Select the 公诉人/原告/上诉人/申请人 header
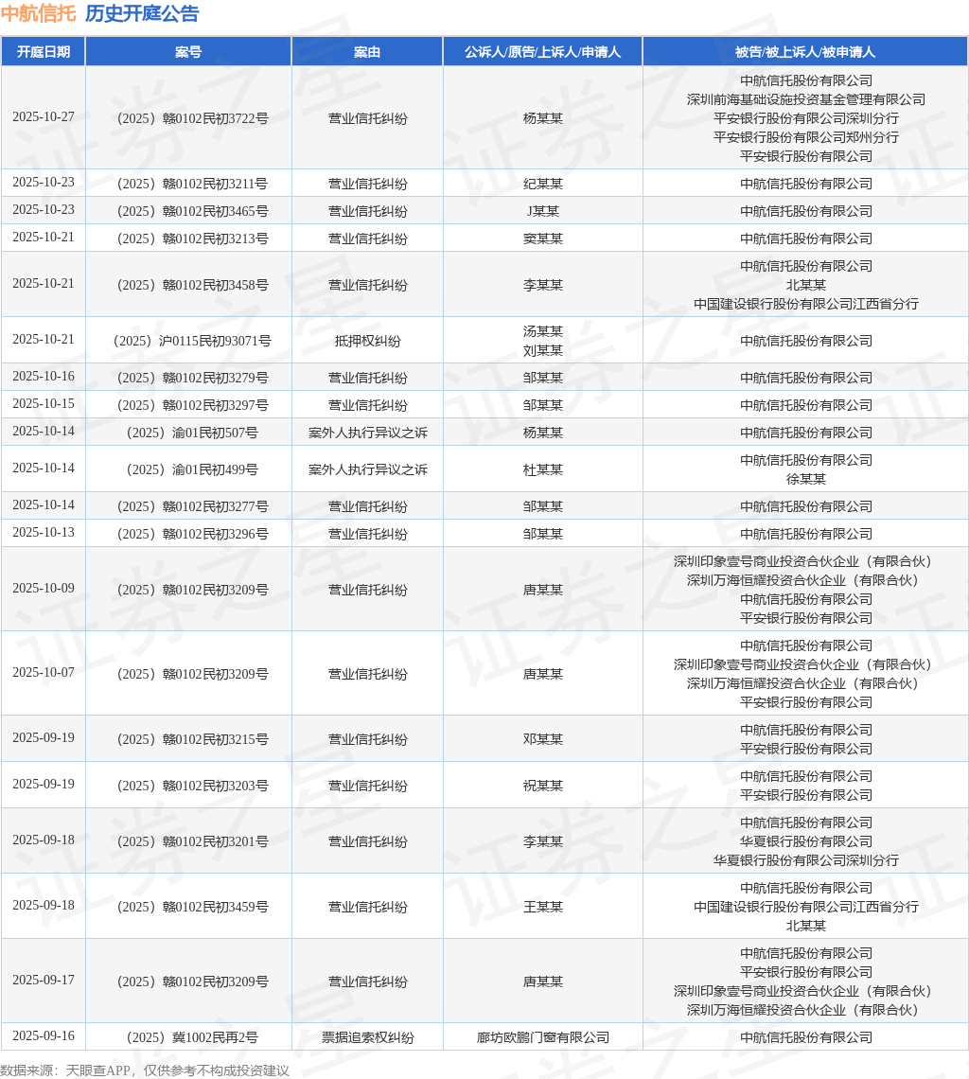This screenshot has width=969, height=1079. (542, 52)
